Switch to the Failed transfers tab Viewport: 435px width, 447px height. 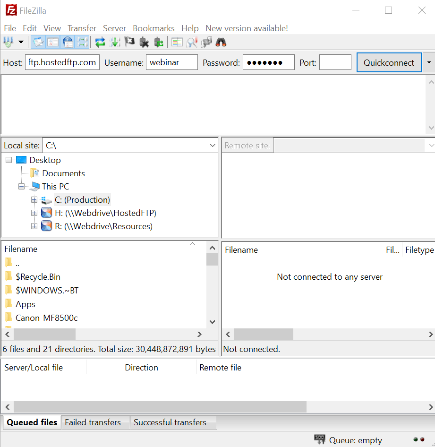pyautogui.click(x=95, y=422)
